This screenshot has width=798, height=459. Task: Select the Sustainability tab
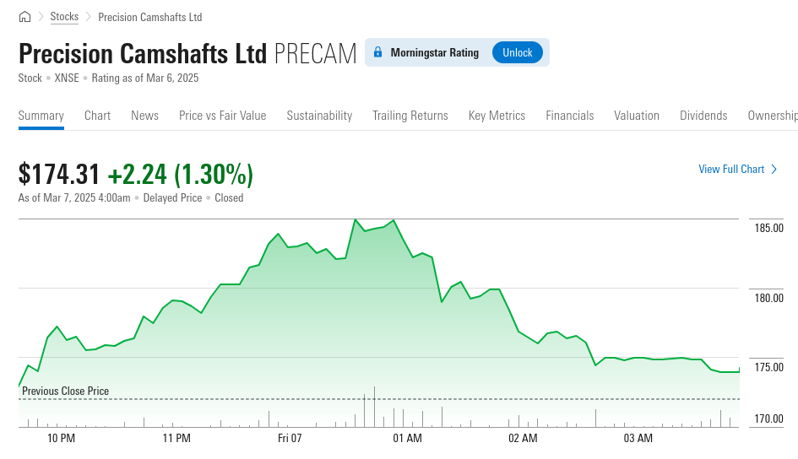pyautogui.click(x=319, y=116)
